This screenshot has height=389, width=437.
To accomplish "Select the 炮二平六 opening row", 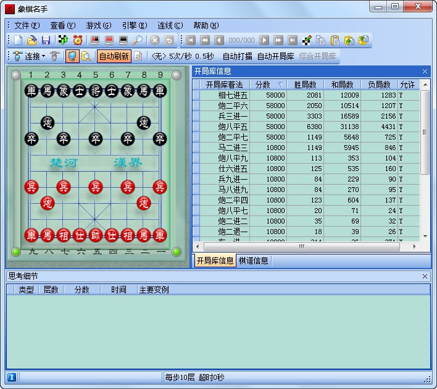I will [x=233, y=106].
